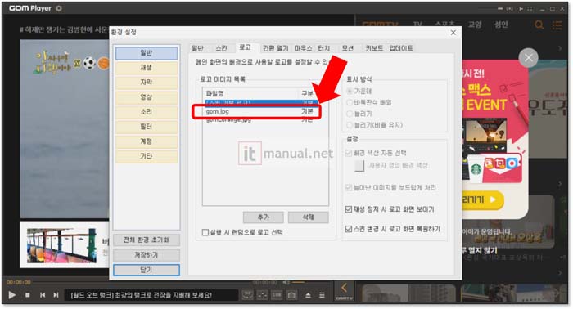The width and height of the screenshot is (573, 309).
Task: Switch to the 스킨 tab
Action: coord(221,48)
